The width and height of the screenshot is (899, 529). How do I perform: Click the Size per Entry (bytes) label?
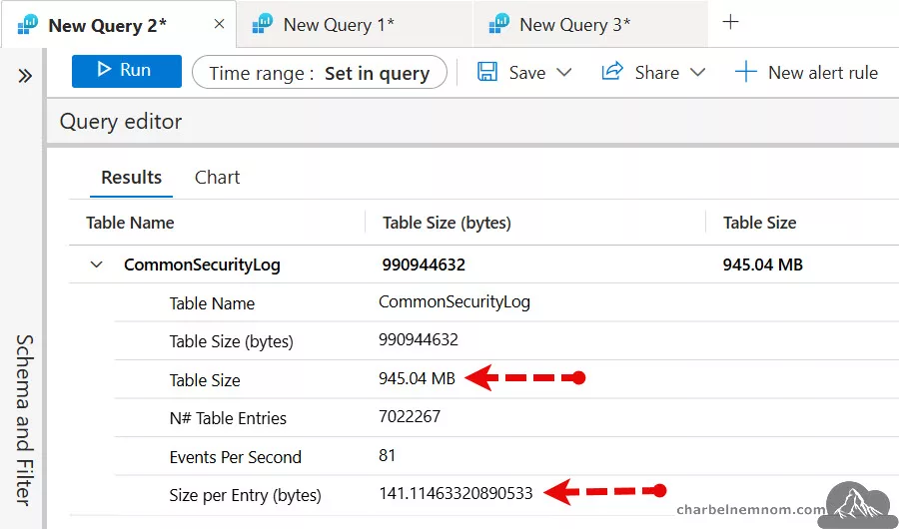(245, 495)
